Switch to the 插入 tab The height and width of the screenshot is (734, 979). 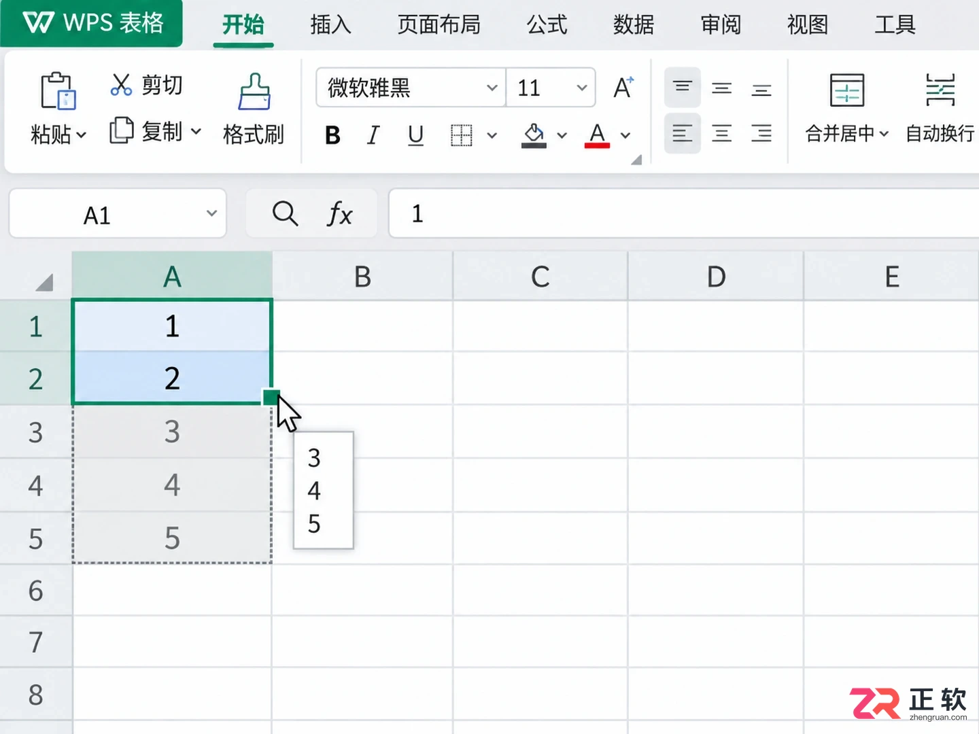330,24
